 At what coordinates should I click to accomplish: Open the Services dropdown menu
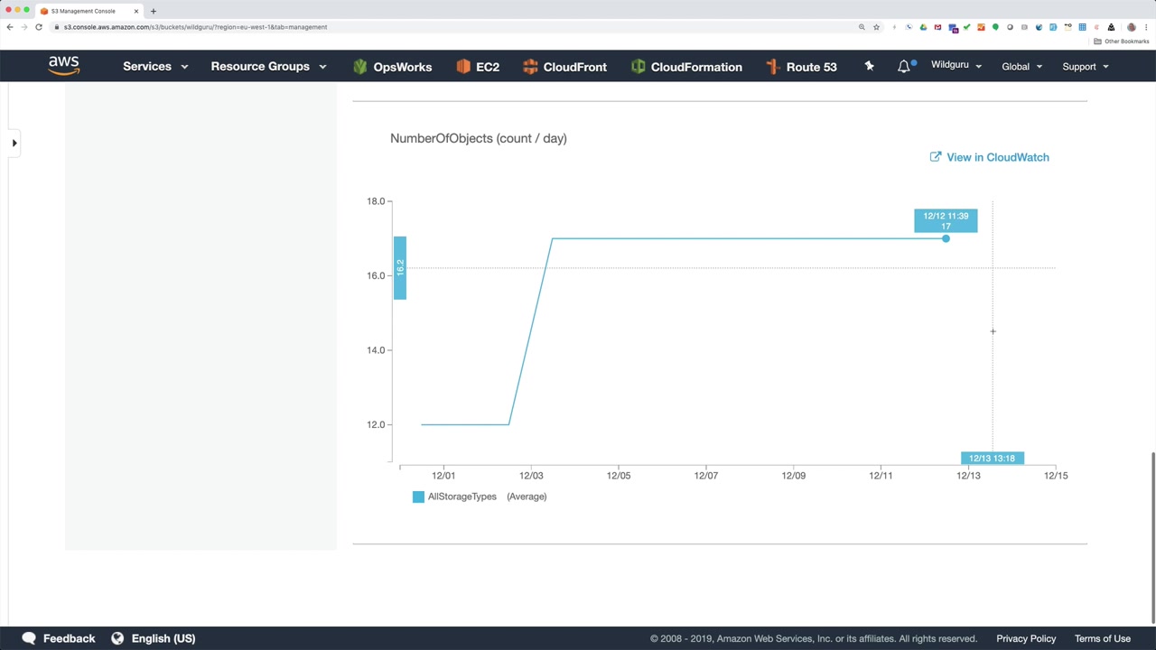pos(155,67)
